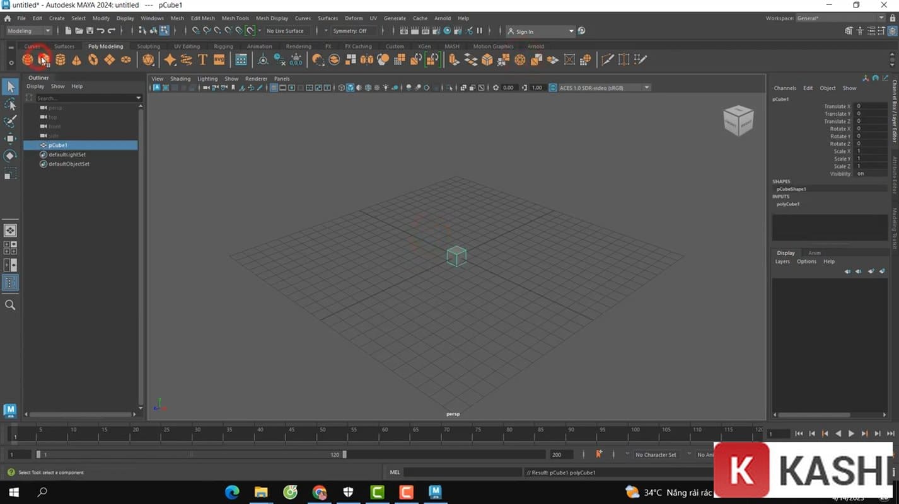This screenshot has height=504, width=899.
Task: Click the ViewCube in the viewport
Action: point(738,120)
